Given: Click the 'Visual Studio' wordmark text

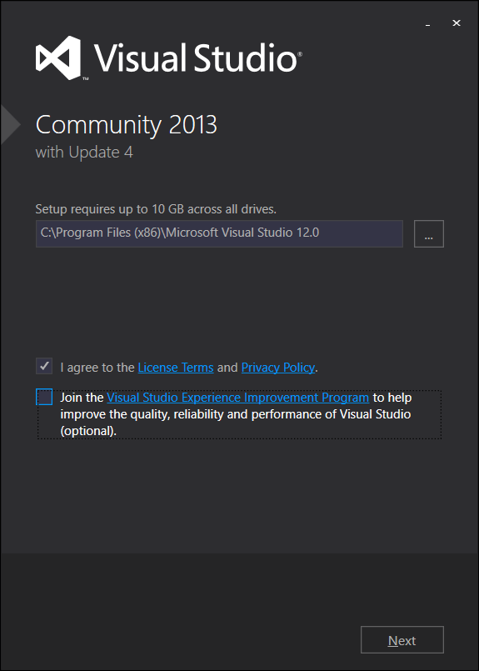Looking at the screenshot, I should pos(195,58).
